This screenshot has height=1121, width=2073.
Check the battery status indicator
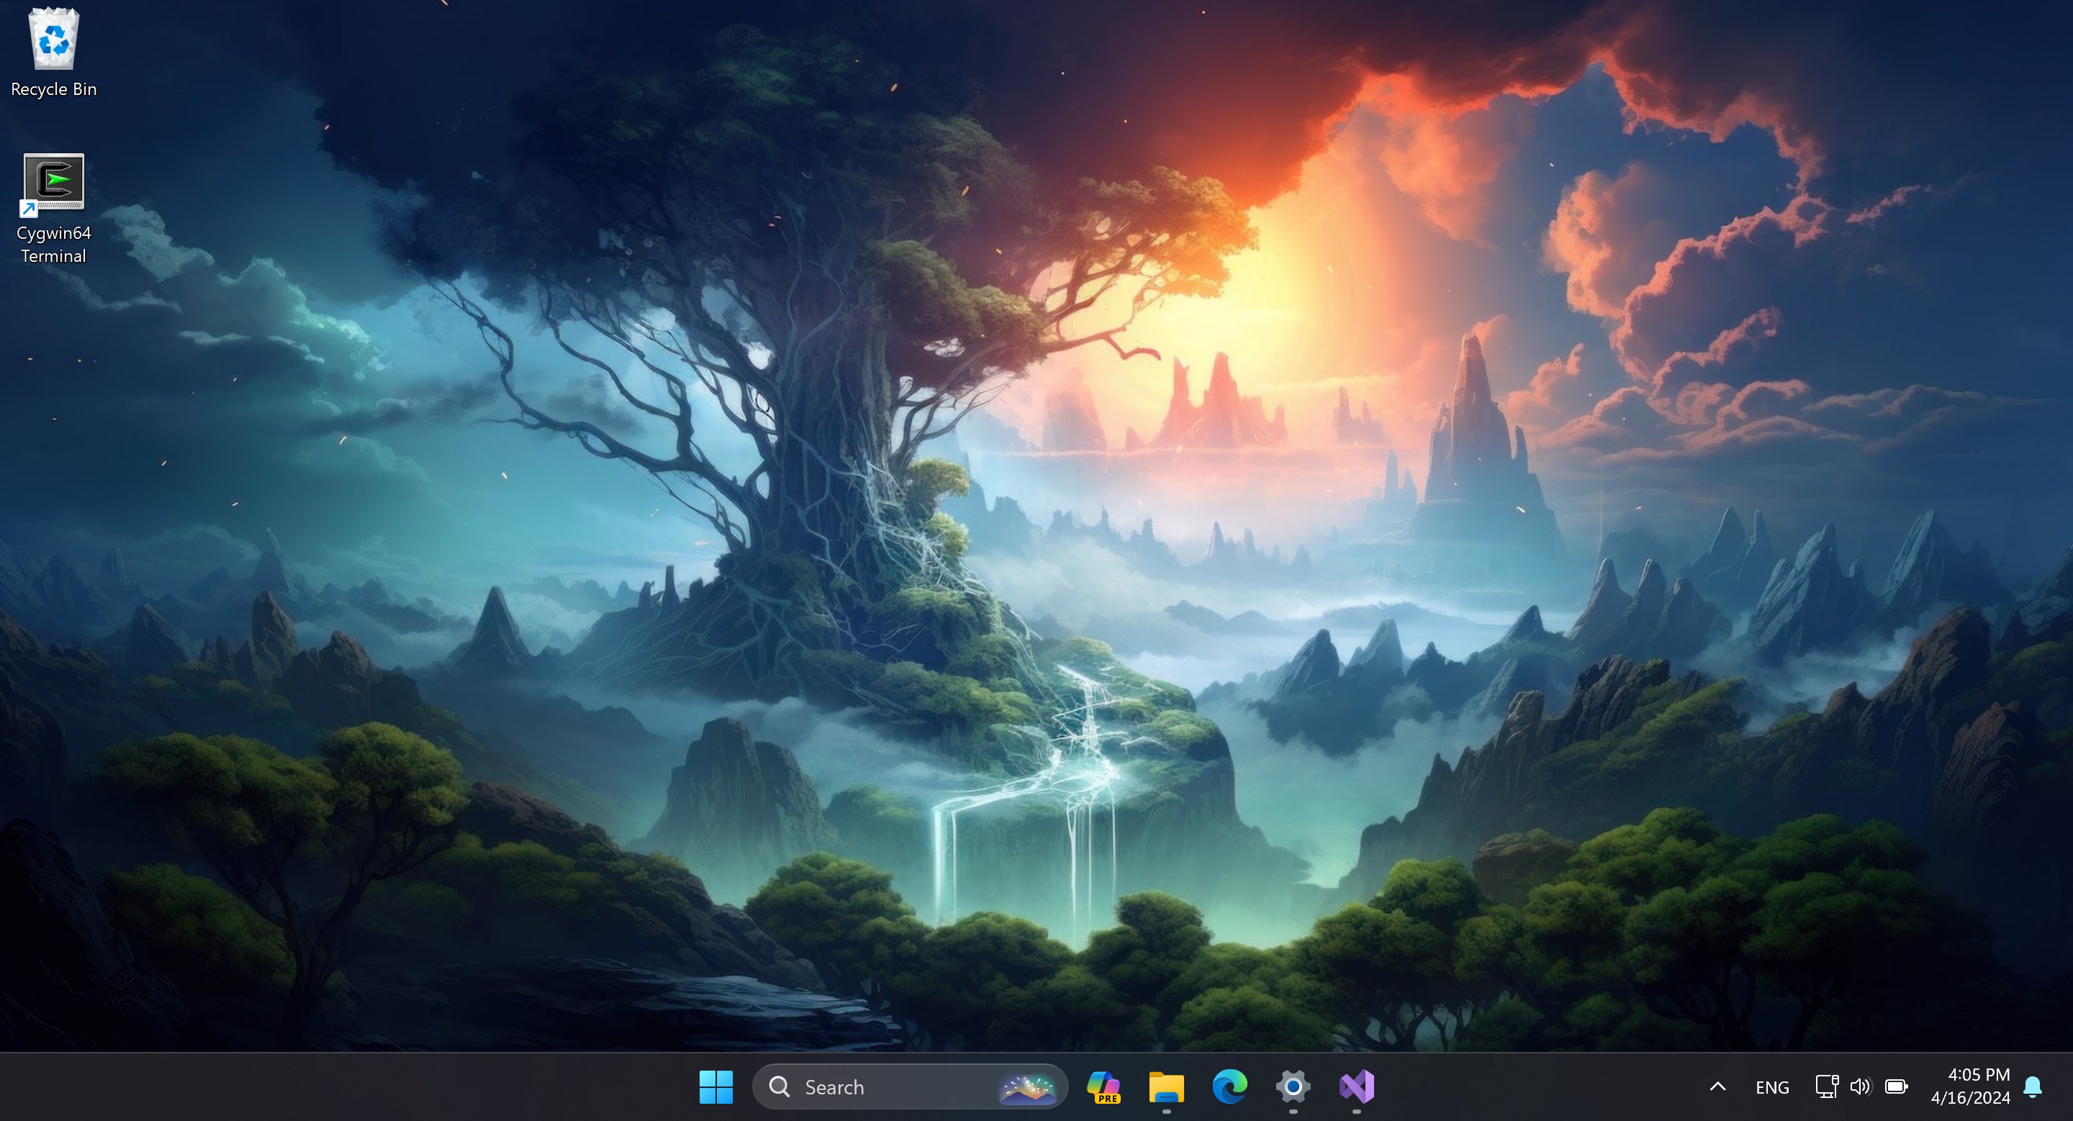click(x=1895, y=1087)
